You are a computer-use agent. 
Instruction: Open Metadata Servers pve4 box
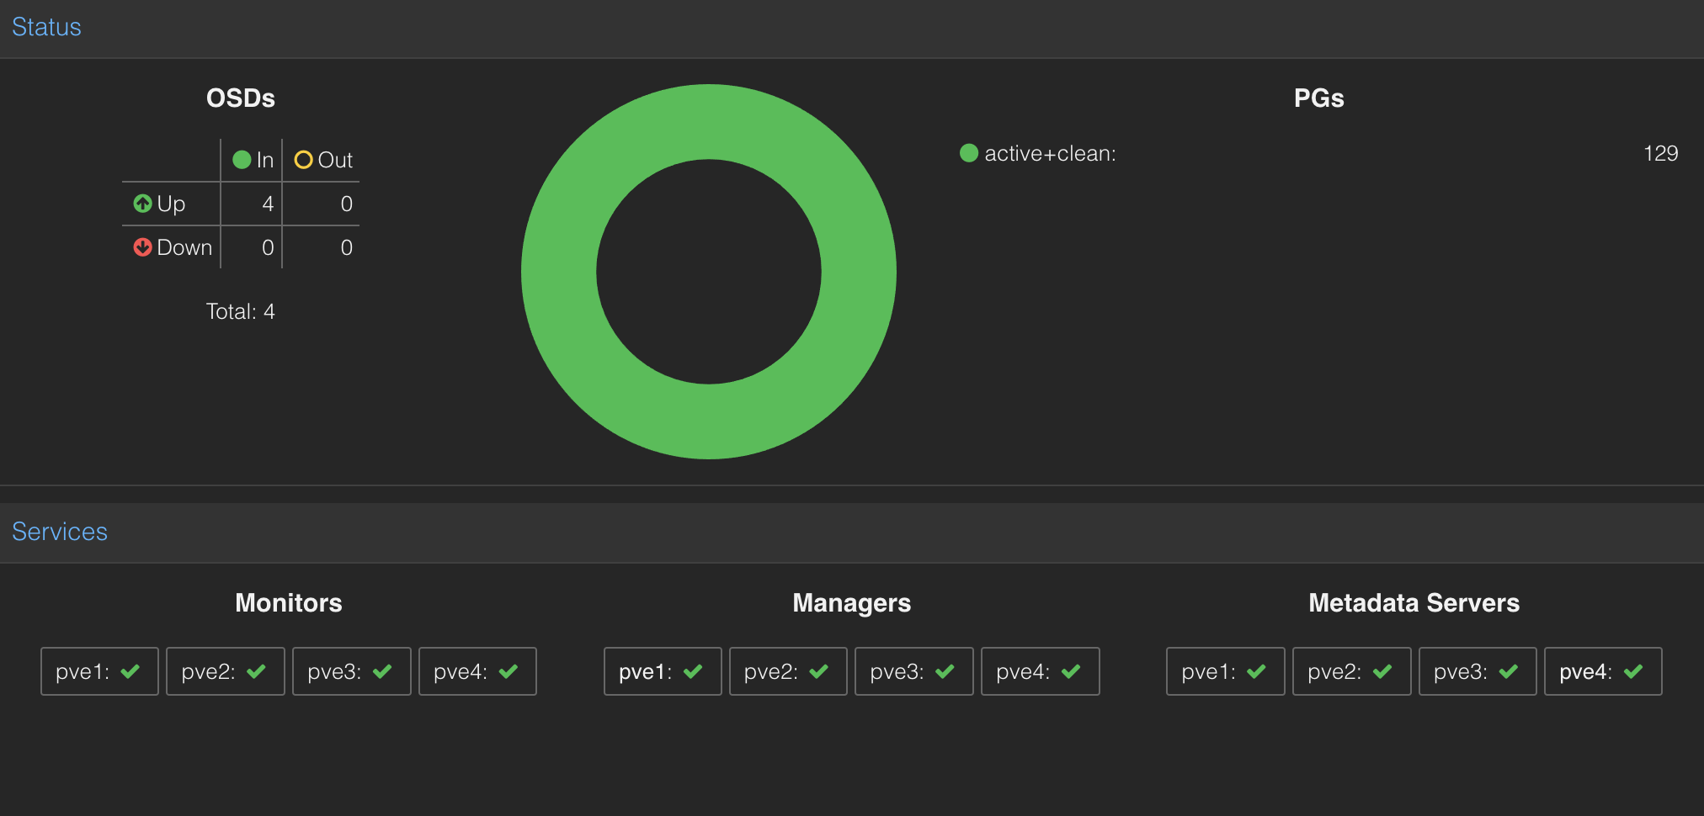[x=1603, y=671]
